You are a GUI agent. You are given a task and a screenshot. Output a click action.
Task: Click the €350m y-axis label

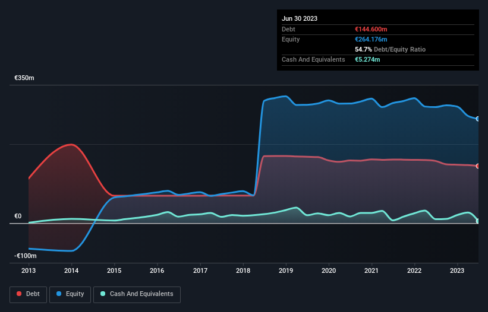[x=24, y=78]
